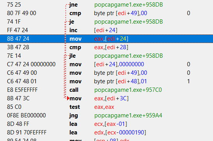Viewport: 213px width, 141px height.
Task: Click the 'call' opcode
Action: pos(74,90)
